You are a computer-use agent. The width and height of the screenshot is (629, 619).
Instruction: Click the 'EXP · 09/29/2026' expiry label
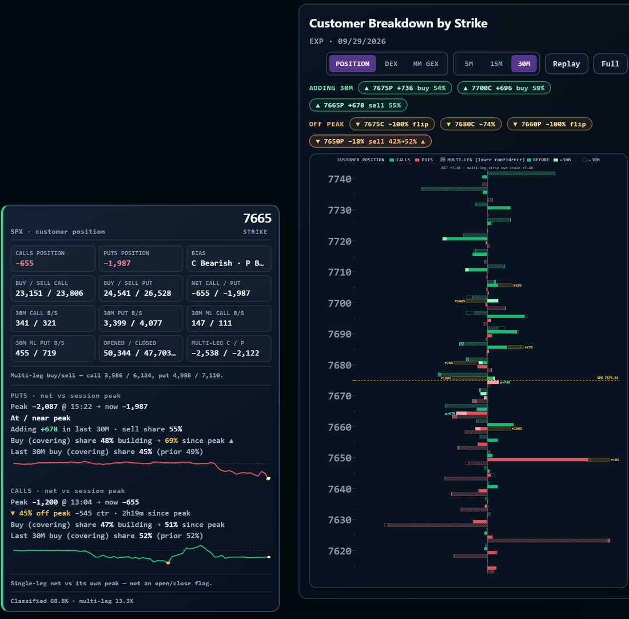[x=348, y=41]
